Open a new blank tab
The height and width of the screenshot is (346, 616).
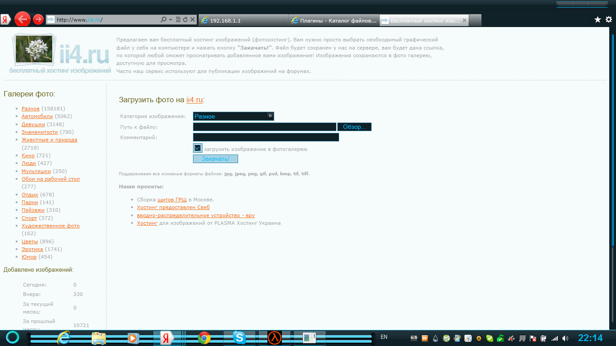pyautogui.click(x=476, y=20)
